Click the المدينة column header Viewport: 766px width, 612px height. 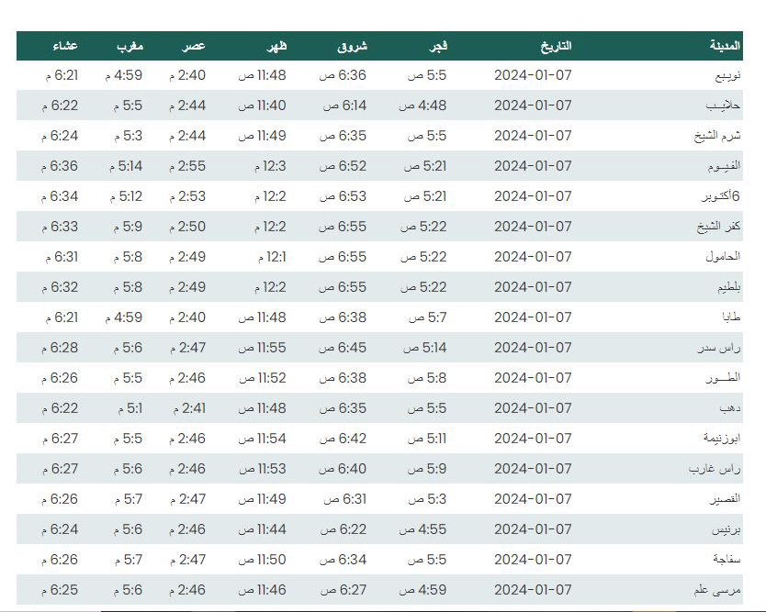point(725,46)
